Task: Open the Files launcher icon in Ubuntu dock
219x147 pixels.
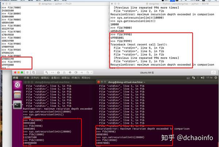Action: point(18,95)
